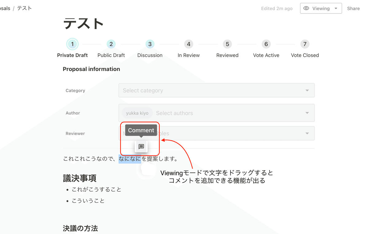Select step 3 Discussion

pyautogui.click(x=150, y=44)
